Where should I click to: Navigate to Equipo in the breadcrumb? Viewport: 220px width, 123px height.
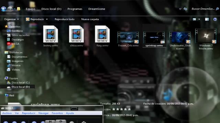coord(31,9)
